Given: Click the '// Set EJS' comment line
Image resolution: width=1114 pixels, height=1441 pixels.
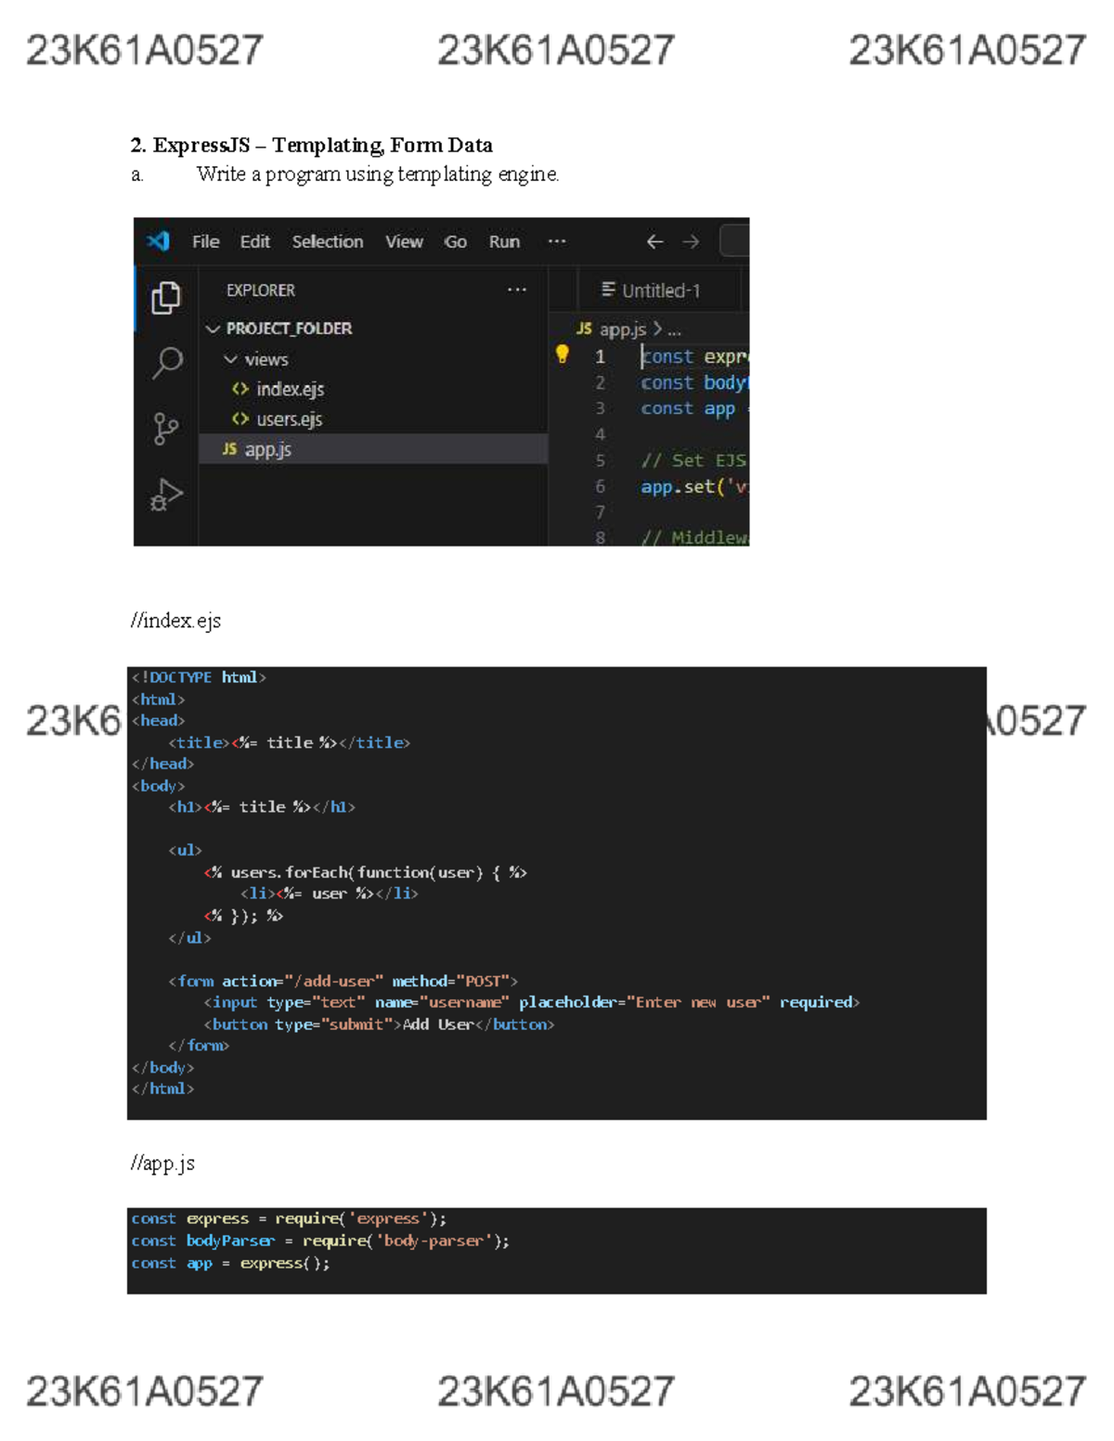Looking at the screenshot, I should (694, 460).
